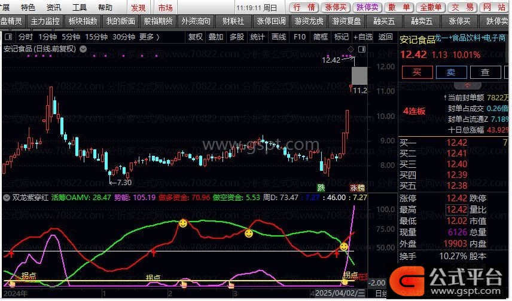This screenshot has height=301, width=512.
Task: Click the 行情 button
Action: pos(304,7)
